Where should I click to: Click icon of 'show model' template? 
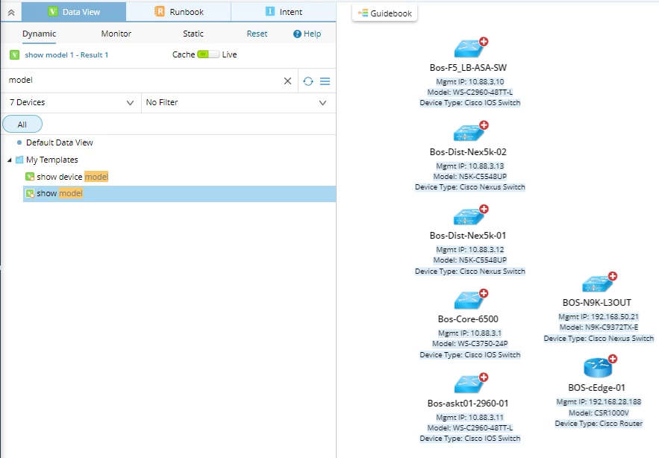click(x=30, y=194)
